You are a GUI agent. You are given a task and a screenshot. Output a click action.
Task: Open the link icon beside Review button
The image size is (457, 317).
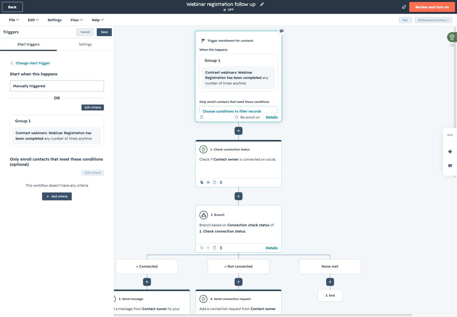[404, 7]
